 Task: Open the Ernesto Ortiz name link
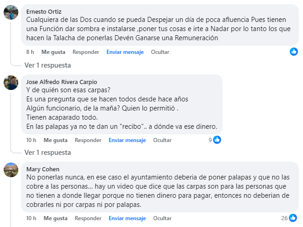pyautogui.click(x=44, y=11)
